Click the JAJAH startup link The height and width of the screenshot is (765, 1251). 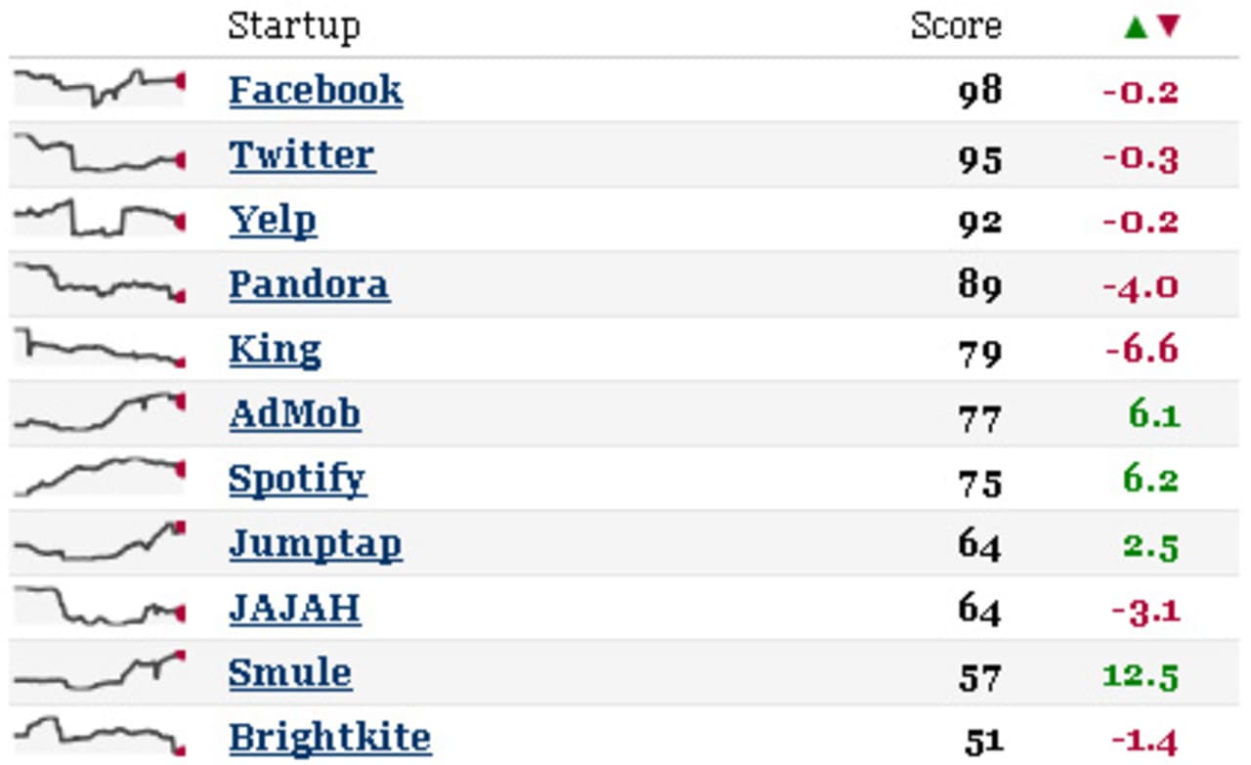point(295,609)
